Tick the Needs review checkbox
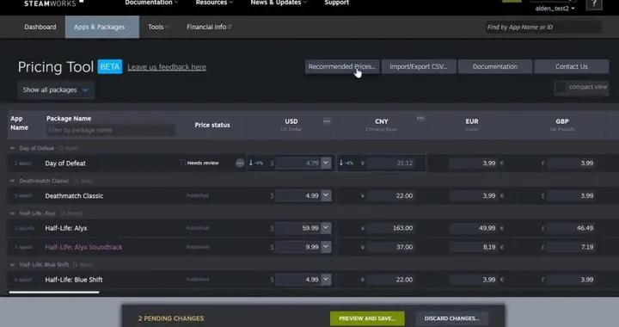The width and height of the screenshot is (619, 327). tap(182, 163)
